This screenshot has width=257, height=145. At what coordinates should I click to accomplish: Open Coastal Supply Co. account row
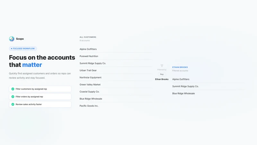coord(116,92)
